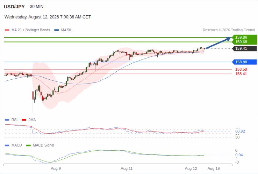Click the 0.04 MACD value
This screenshot has height=174, width=258.
pos(239,155)
